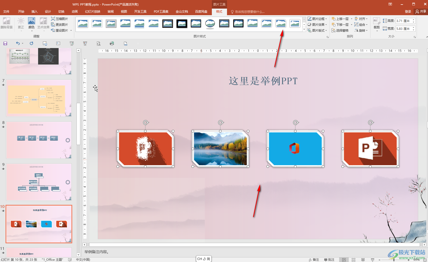Open the Picture Layout (图片版式) dropdown

click(x=317, y=30)
